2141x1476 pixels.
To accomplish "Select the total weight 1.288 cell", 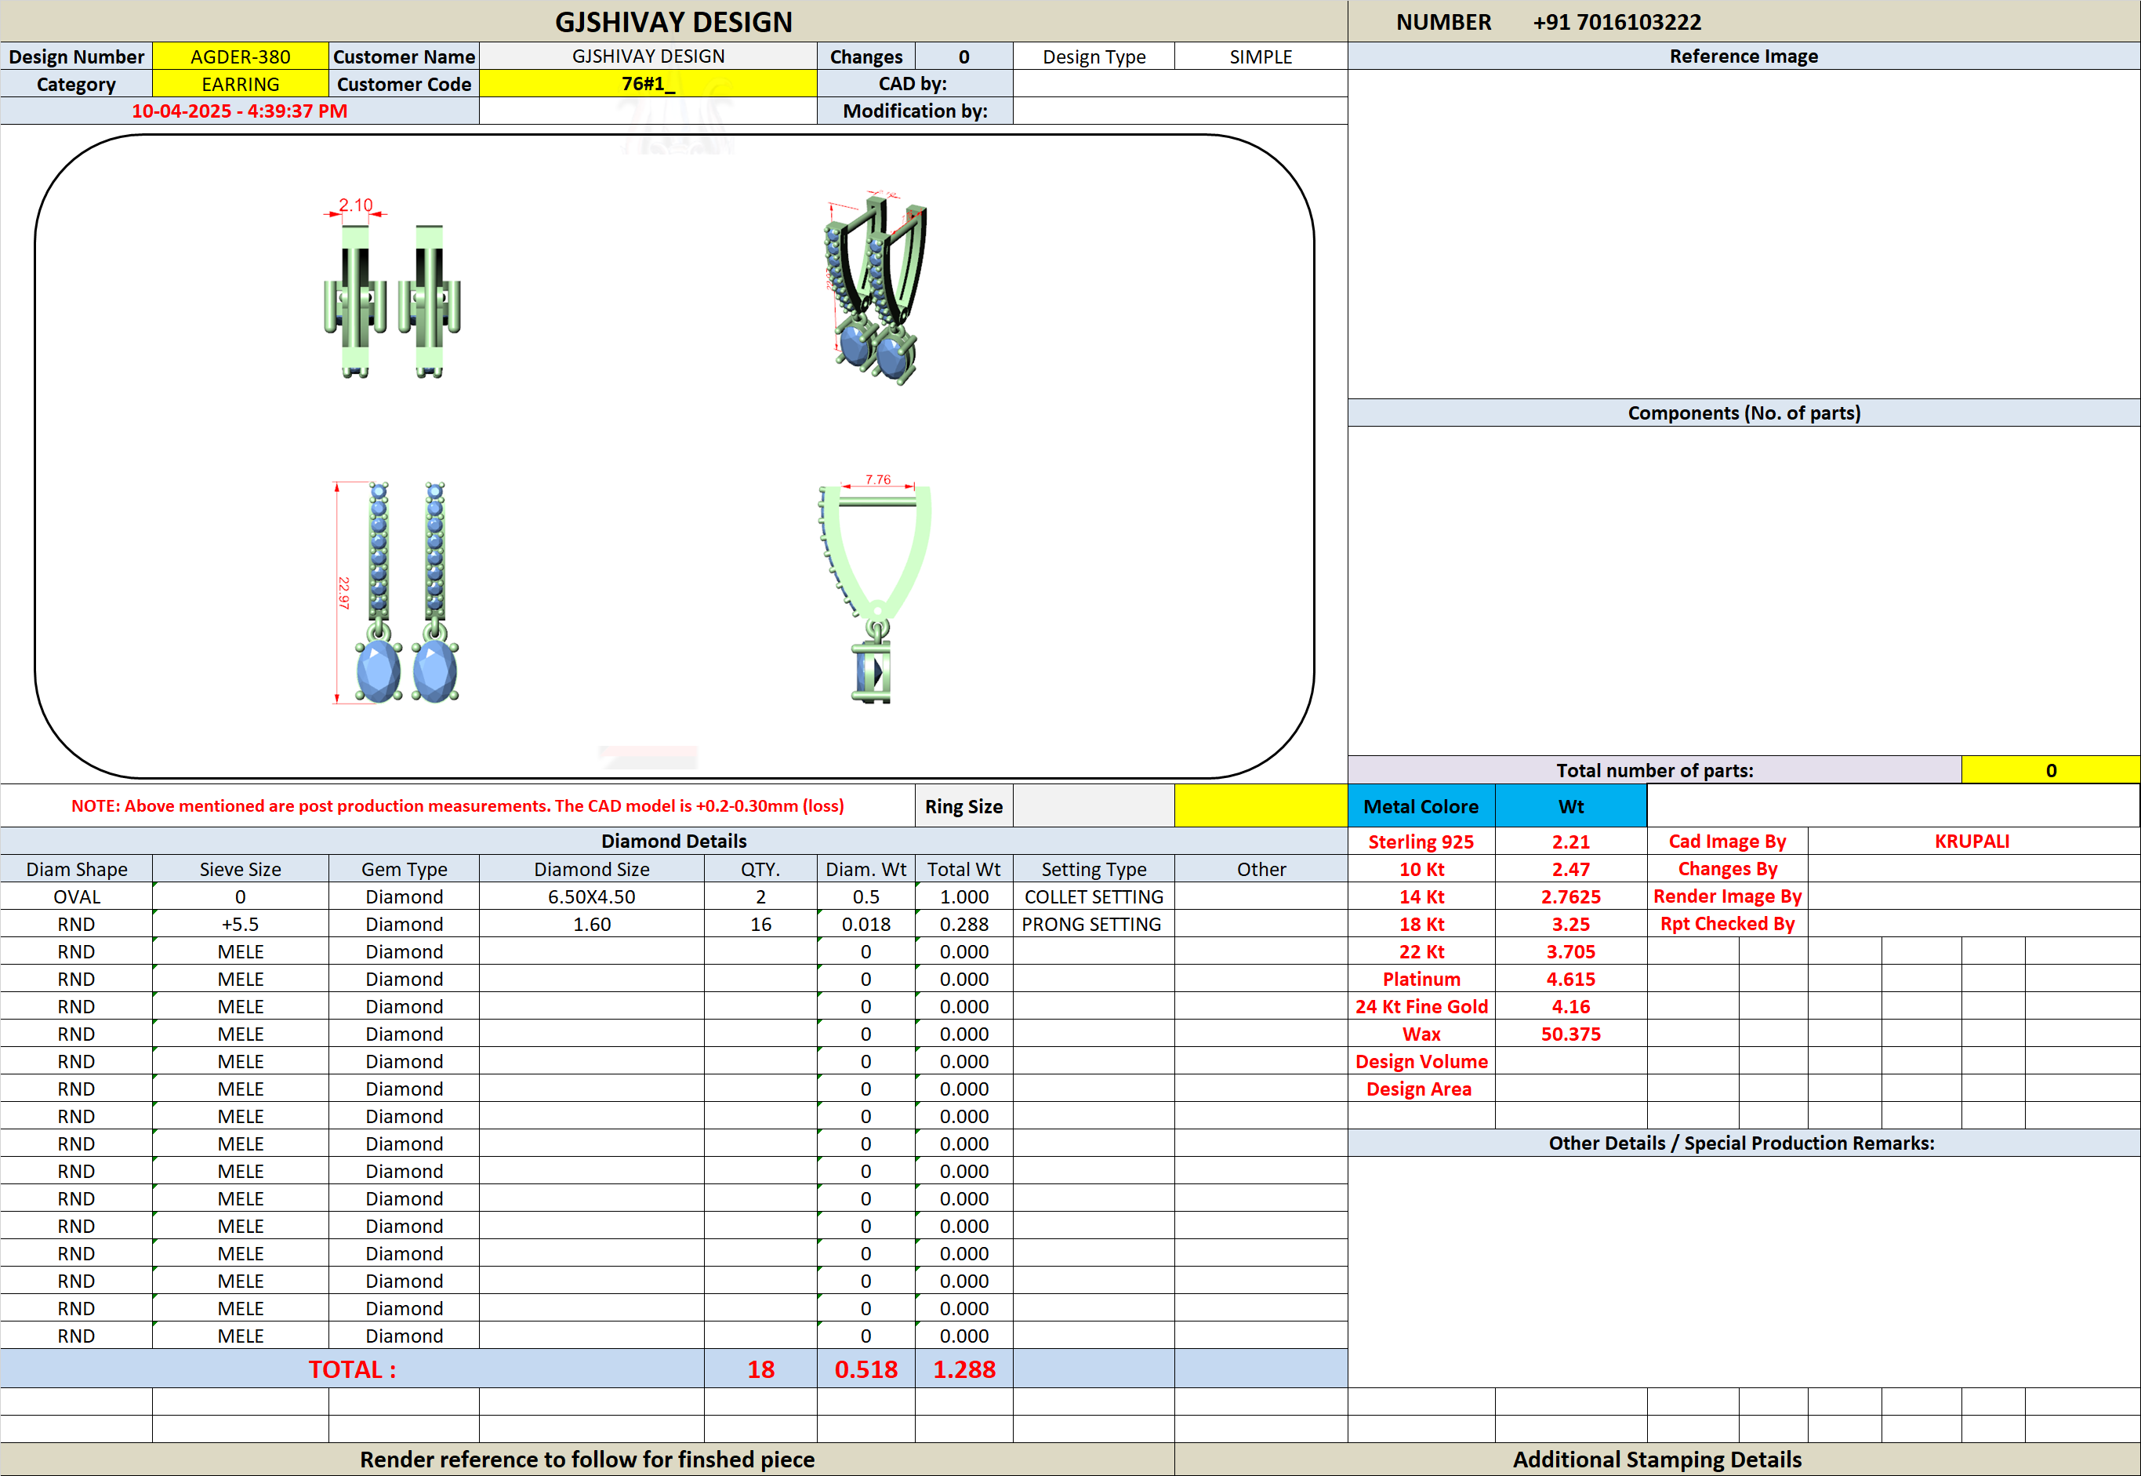I will point(964,1369).
